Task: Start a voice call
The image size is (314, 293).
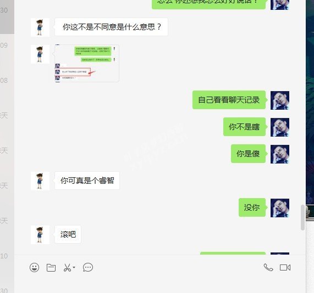Action: (268, 267)
